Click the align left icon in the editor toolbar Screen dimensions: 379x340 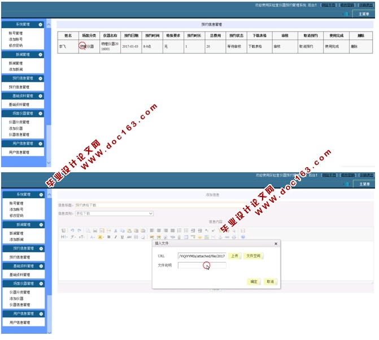tap(152, 230)
